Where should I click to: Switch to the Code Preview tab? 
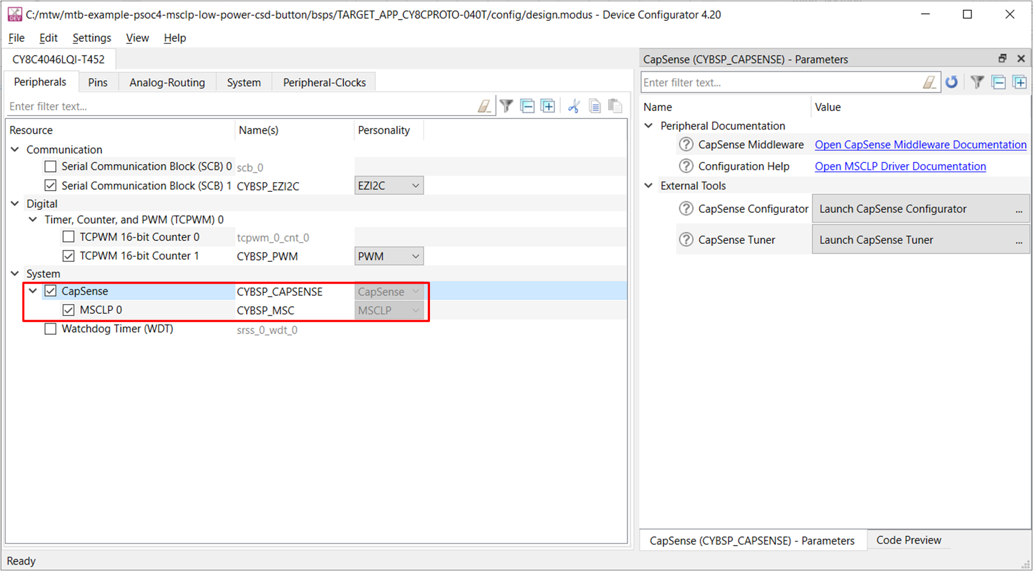pyautogui.click(x=909, y=540)
